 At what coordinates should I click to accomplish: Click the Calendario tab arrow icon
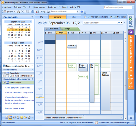(x=46, y=29)
